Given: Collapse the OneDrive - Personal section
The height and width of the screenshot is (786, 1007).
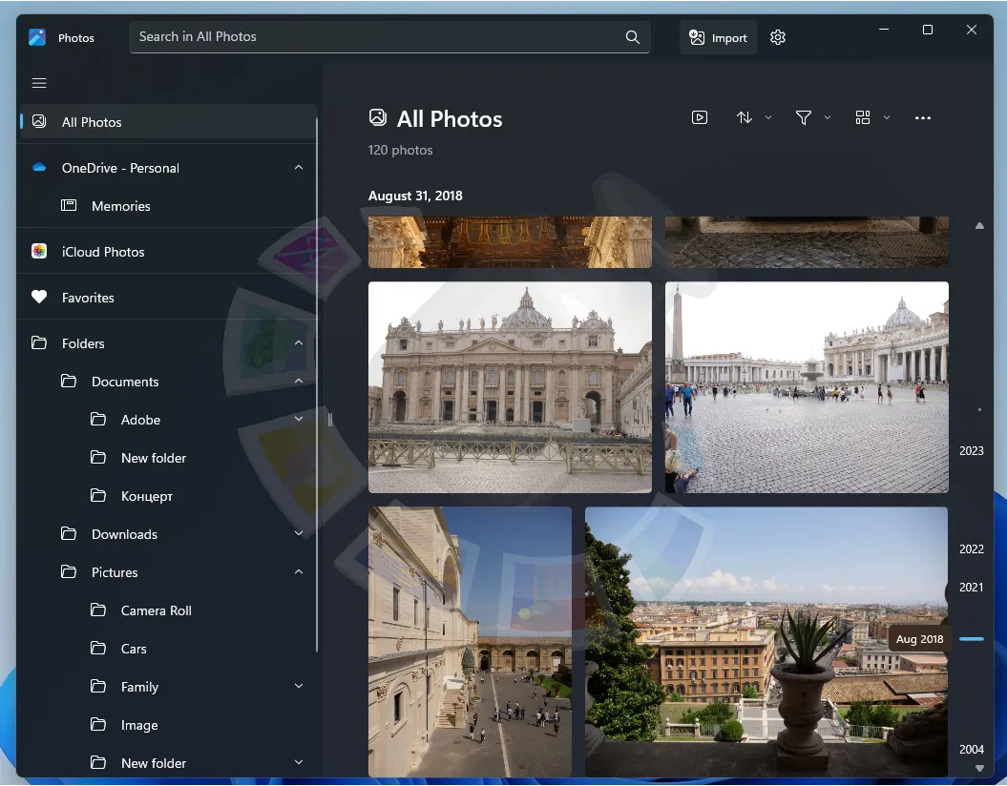Looking at the screenshot, I should point(299,168).
